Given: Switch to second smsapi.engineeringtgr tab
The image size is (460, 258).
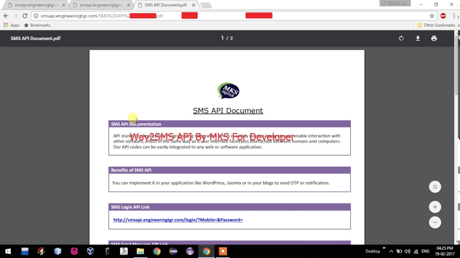Looking at the screenshot, I should click(x=102, y=5).
